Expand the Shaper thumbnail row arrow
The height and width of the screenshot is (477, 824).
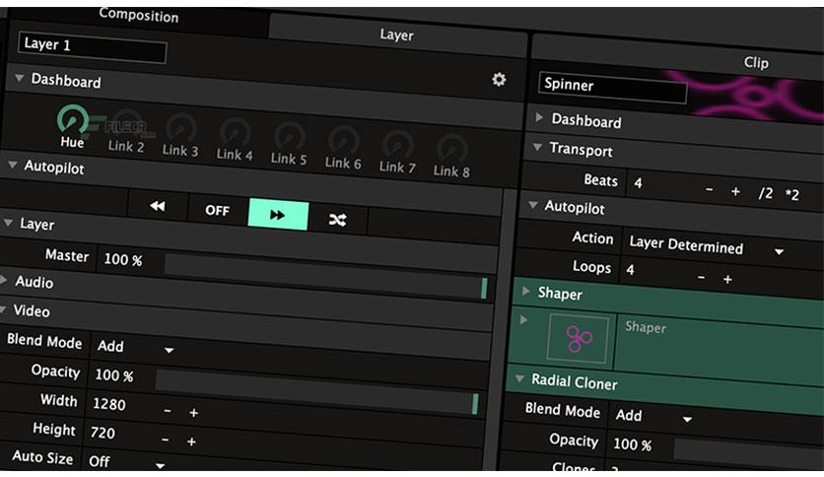coord(523,319)
